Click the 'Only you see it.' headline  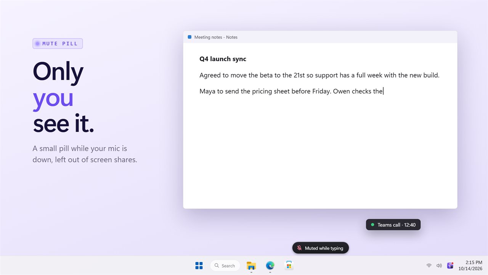click(x=63, y=97)
